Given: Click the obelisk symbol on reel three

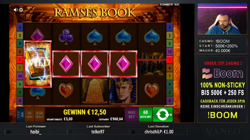Looking at the screenshot, I should (95, 91).
